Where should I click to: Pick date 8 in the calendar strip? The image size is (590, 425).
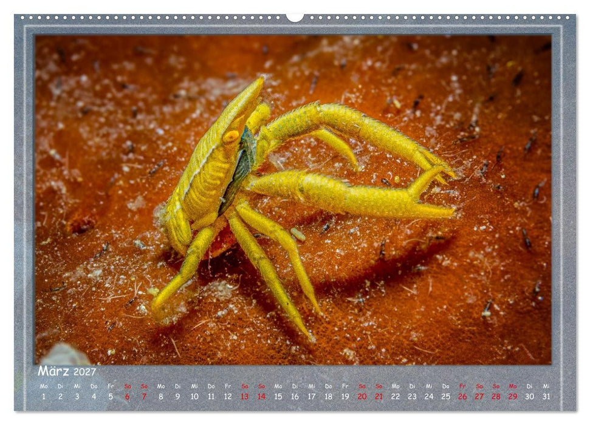point(160,396)
